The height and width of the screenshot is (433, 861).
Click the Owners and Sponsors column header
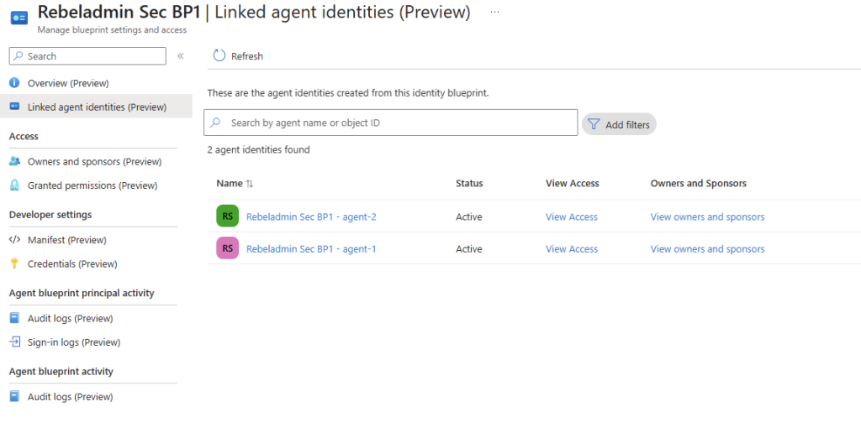[699, 184]
